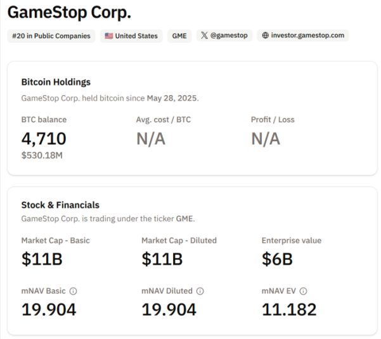The image size is (381, 339).
Task: Click the mNAV Basic 19.904 value
Action: [49, 310]
